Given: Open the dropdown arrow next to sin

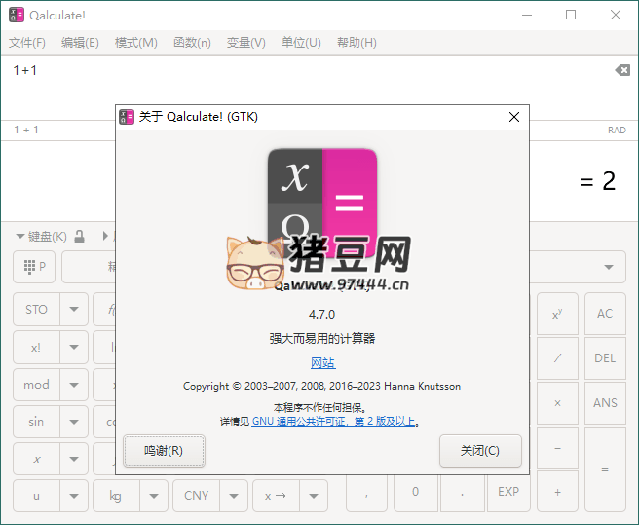Looking at the screenshot, I should click(x=74, y=422).
